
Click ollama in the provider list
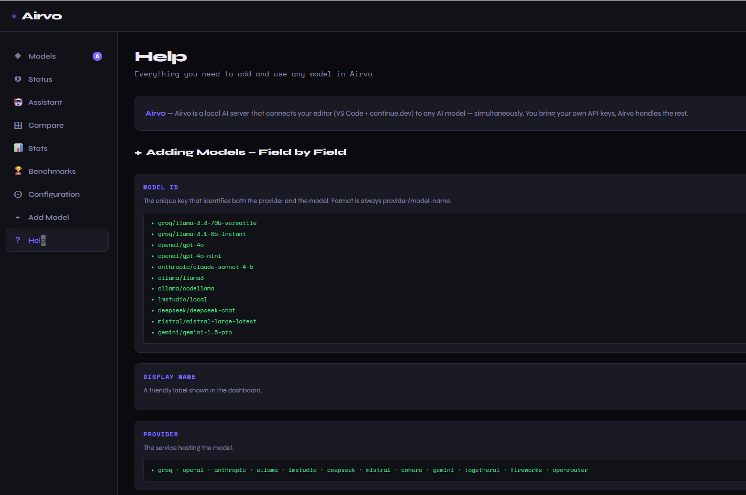[x=267, y=470]
